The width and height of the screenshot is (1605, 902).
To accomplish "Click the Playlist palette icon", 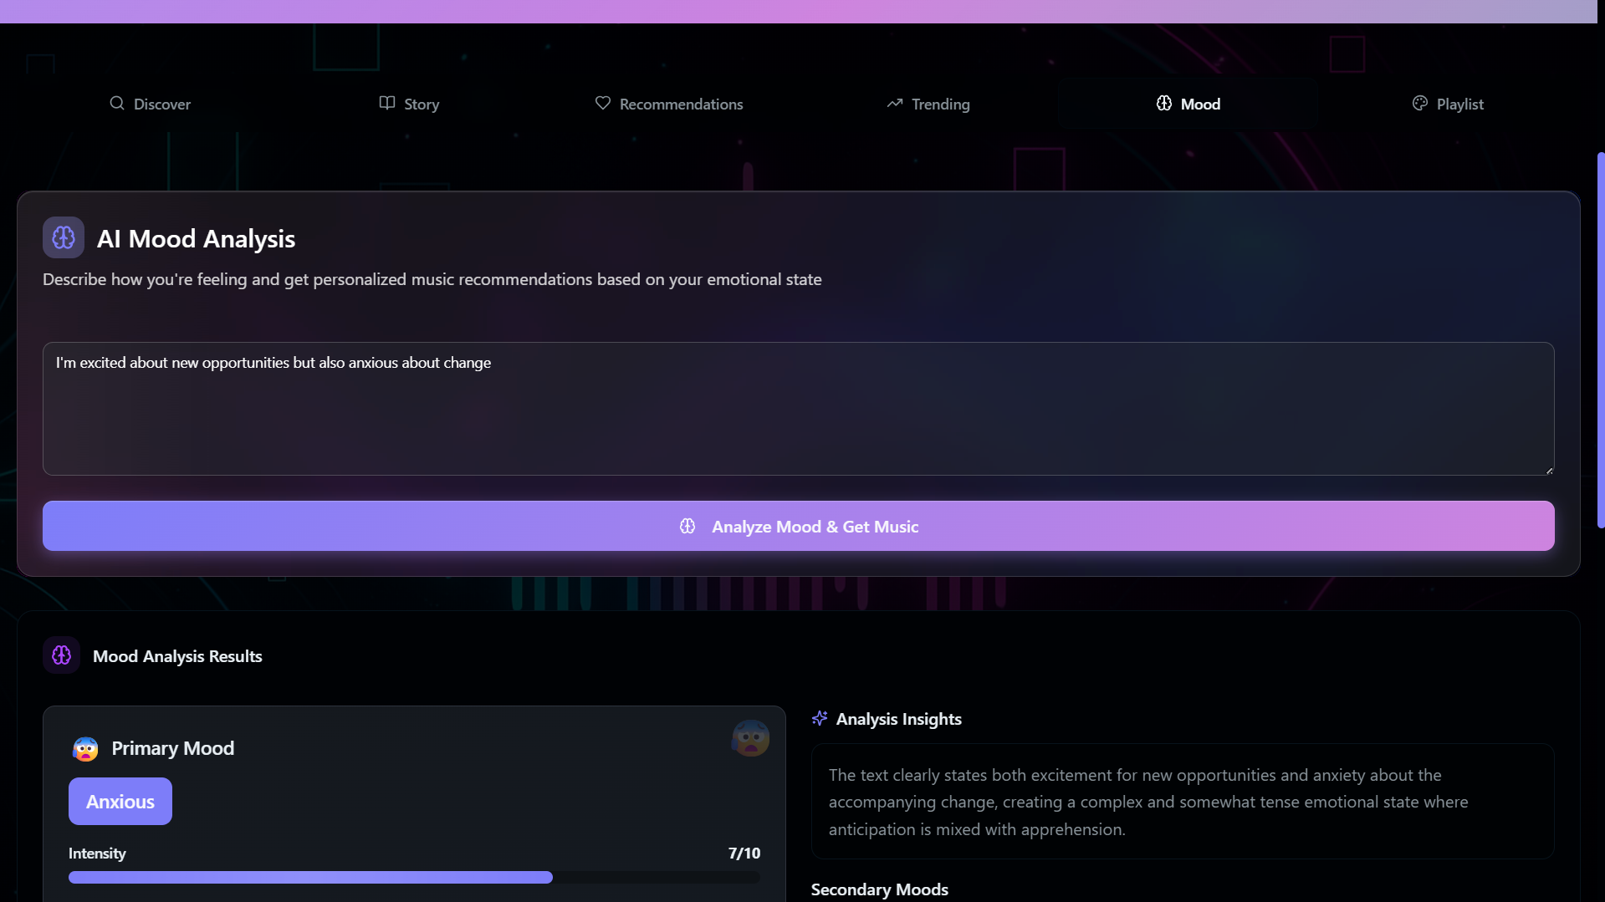I will pos(1420,103).
